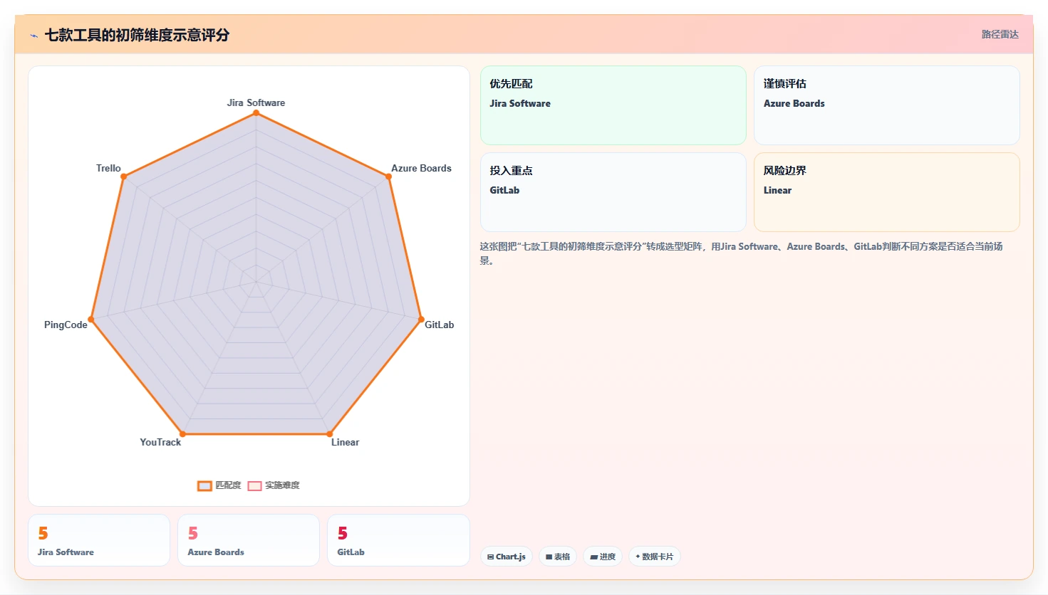The width and height of the screenshot is (1048, 595).
Task: Click the Linear axis label on radar
Action: click(345, 442)
